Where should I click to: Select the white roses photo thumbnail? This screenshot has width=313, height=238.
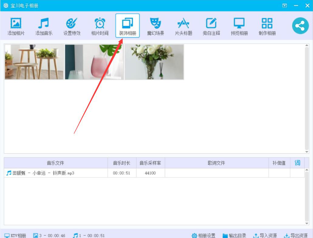pos(154,62)
